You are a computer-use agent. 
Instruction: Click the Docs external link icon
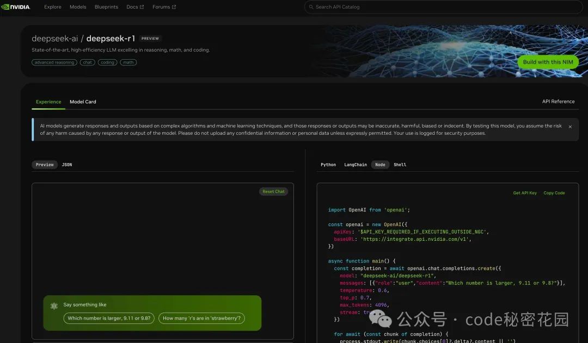point(142,7)
